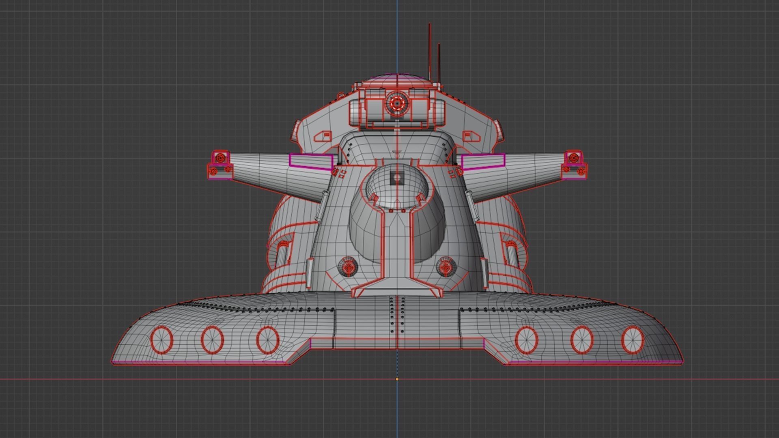The width and height of the screenshot is (779, 438).
Task: Select the shorter antenna on the turret
Action: point(439,63)
